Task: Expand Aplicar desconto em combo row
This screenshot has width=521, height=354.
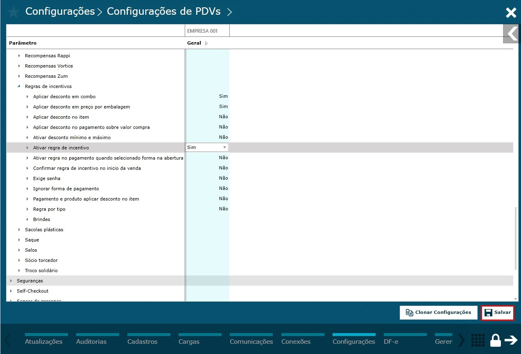Action: pyautogui.click(x=27, y=97)
